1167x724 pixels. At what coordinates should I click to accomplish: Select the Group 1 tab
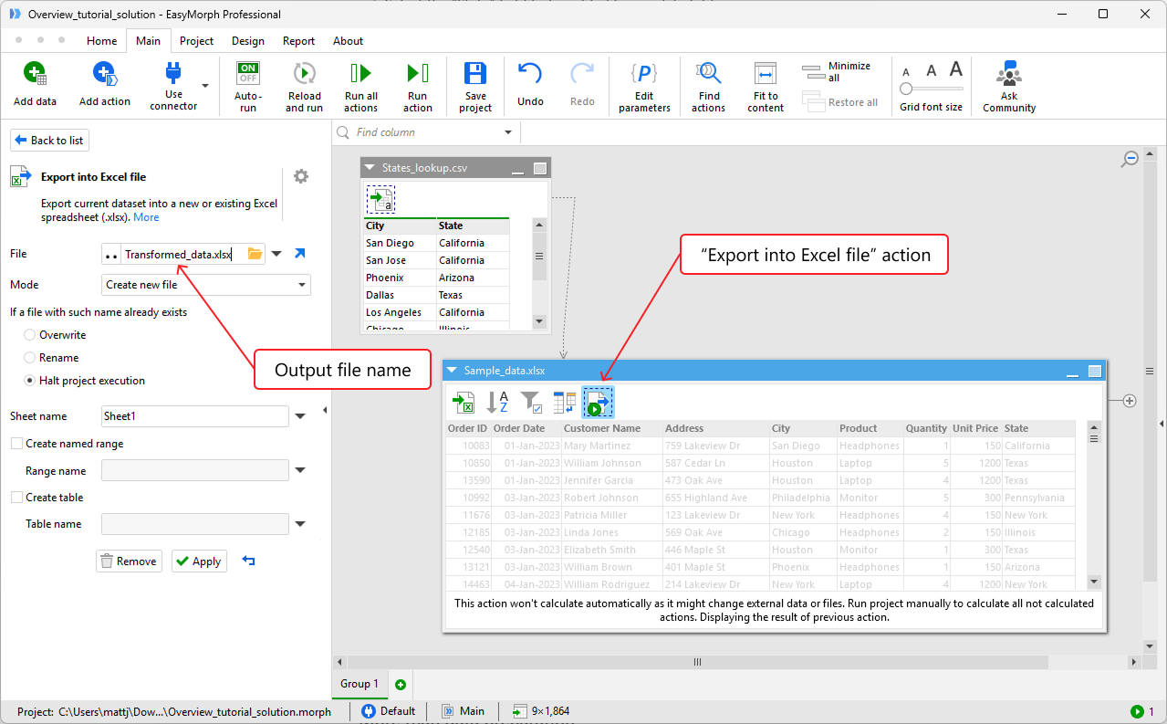[359, 684]
